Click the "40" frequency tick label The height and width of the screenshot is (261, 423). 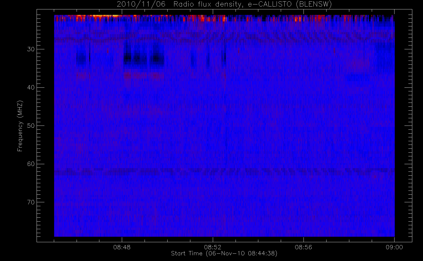[31, 87]
